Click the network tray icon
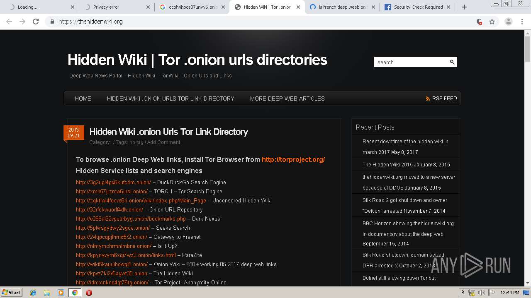Viewport: 531px width, 298px height. click(472, 293)
